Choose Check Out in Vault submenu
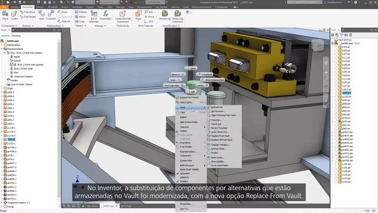Screen dimensions: 378x213 pyautogui.click(x=216, y=124)
